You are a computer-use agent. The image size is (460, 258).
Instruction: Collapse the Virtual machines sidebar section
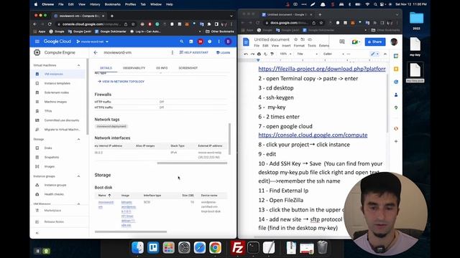78,65
